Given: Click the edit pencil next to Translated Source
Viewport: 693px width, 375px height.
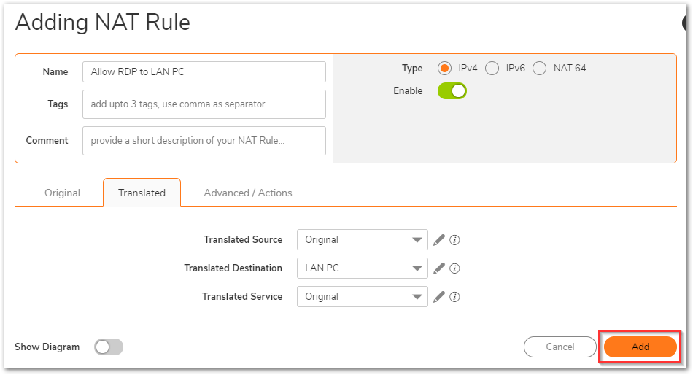Looking at the screenshot, I should [x=438, y=239].
